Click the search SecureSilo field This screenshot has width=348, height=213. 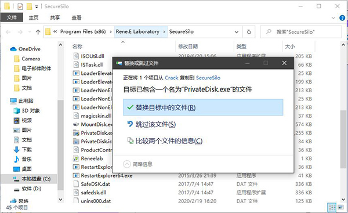(300, 32)
